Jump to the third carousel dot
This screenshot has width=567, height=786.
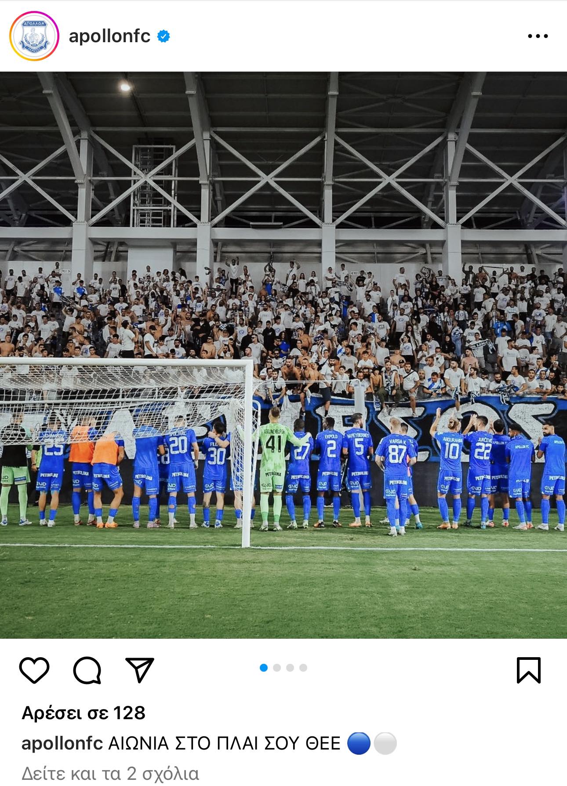290,668
